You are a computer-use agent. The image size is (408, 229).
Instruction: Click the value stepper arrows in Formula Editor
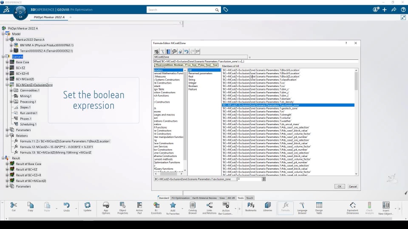[263, 179]
